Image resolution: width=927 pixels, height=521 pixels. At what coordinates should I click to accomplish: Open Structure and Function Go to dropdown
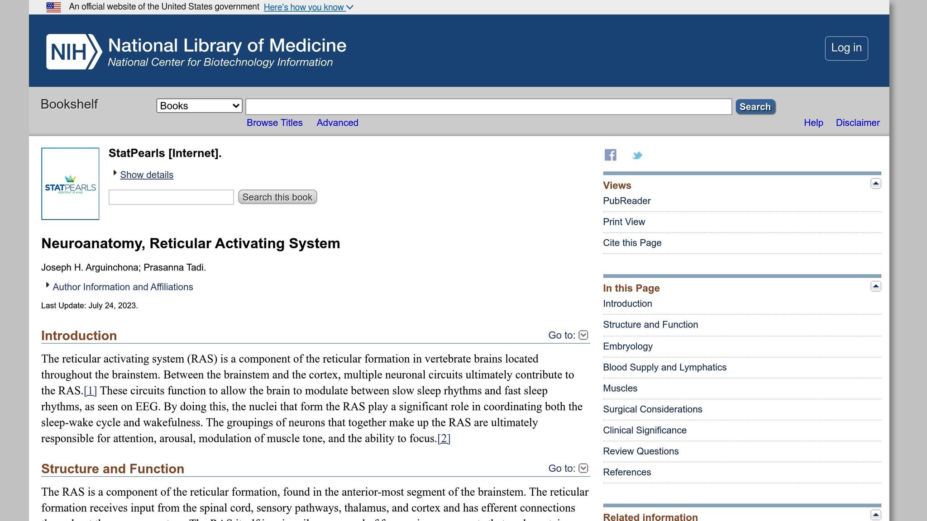point(583,468)
